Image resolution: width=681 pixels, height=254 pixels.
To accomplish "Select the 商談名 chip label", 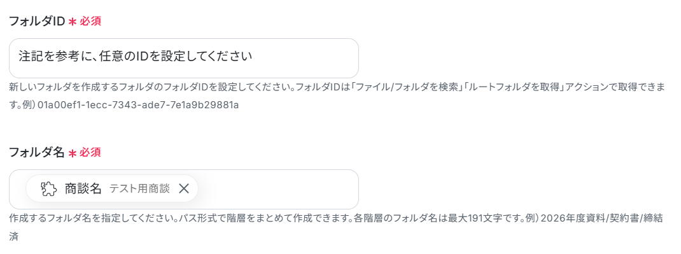I will (83, 188).
